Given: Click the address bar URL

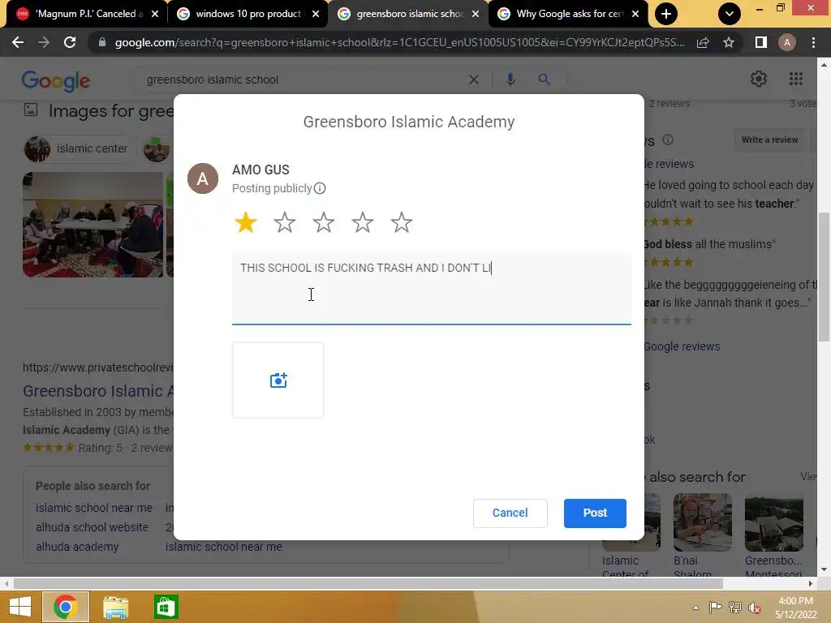Looking at the screenshot, I should (399, 42).
